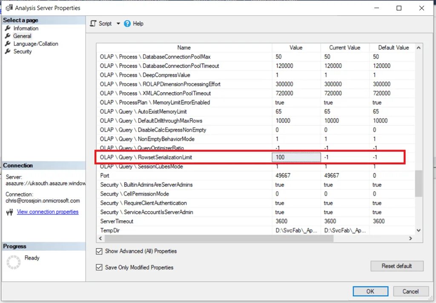
Task: Open View connection properties link
Action: [48, 212]
